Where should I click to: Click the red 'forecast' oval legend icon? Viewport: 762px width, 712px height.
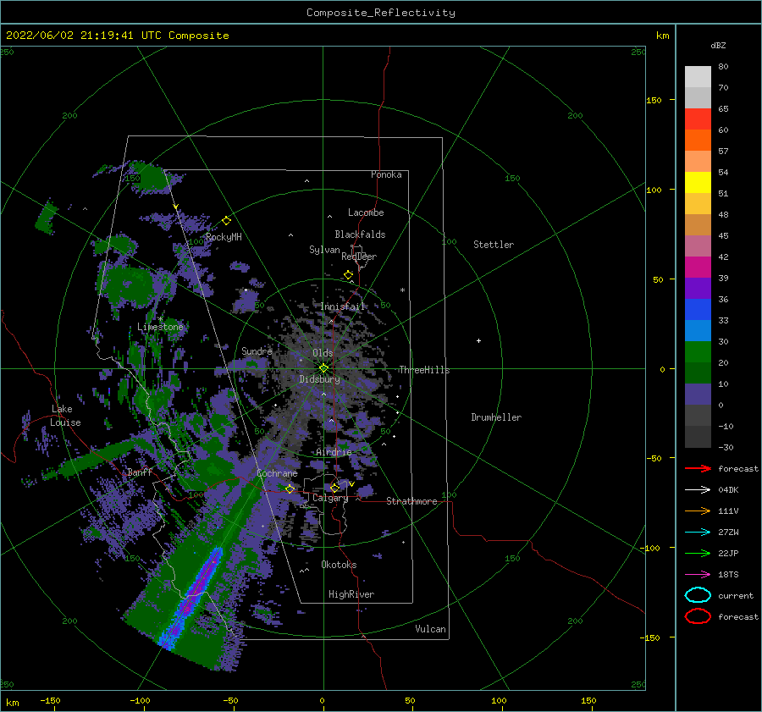[x=698, y=616]
